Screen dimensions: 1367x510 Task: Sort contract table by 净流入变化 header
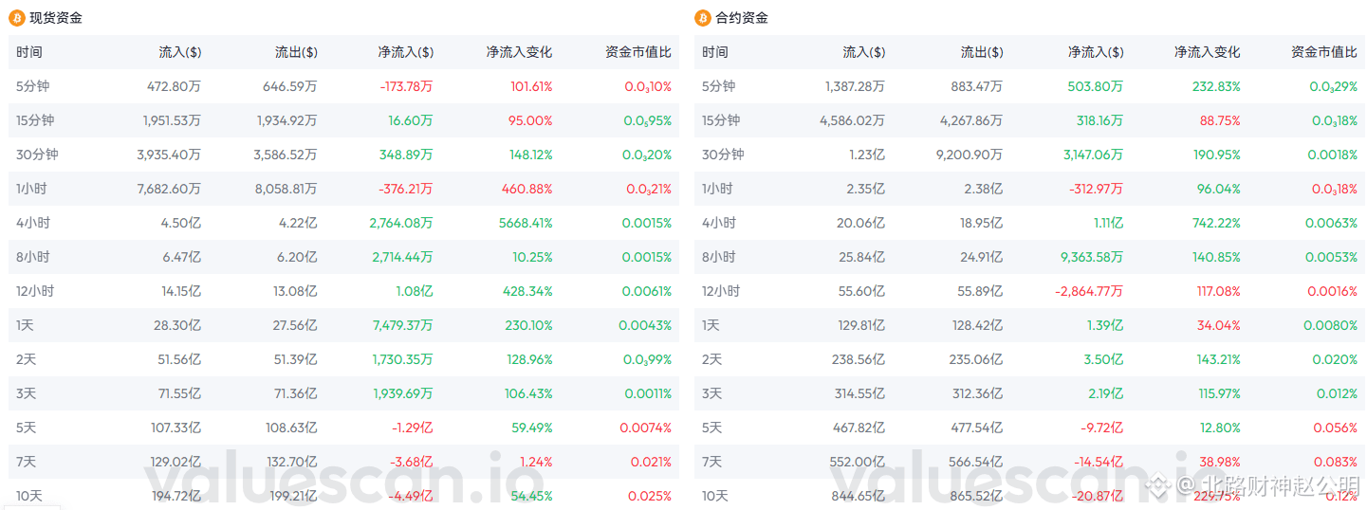(x=1207, y=52)
